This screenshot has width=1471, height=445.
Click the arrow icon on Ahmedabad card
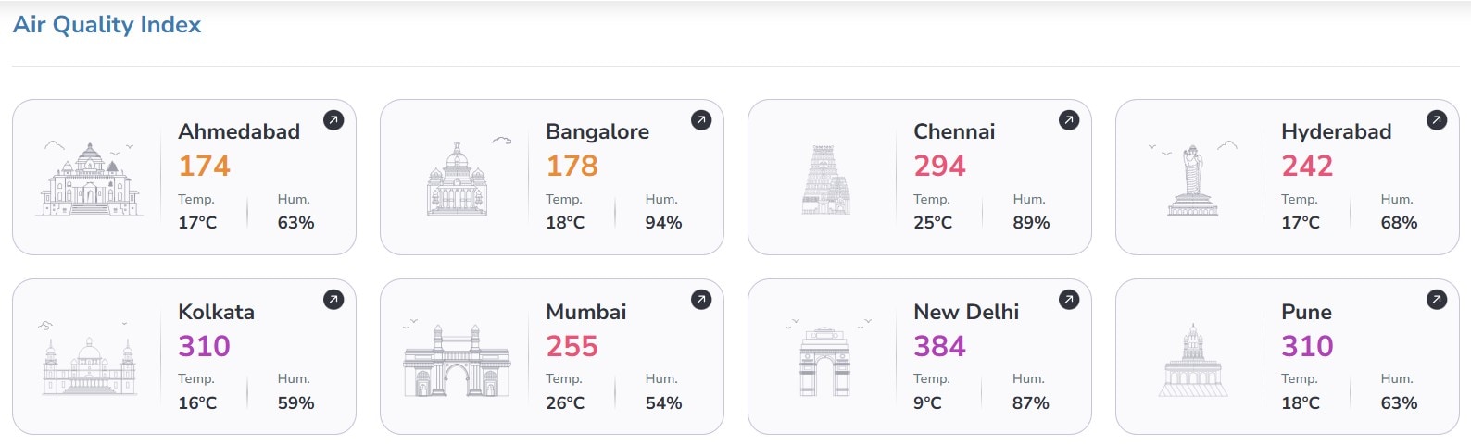coord(333,120)
